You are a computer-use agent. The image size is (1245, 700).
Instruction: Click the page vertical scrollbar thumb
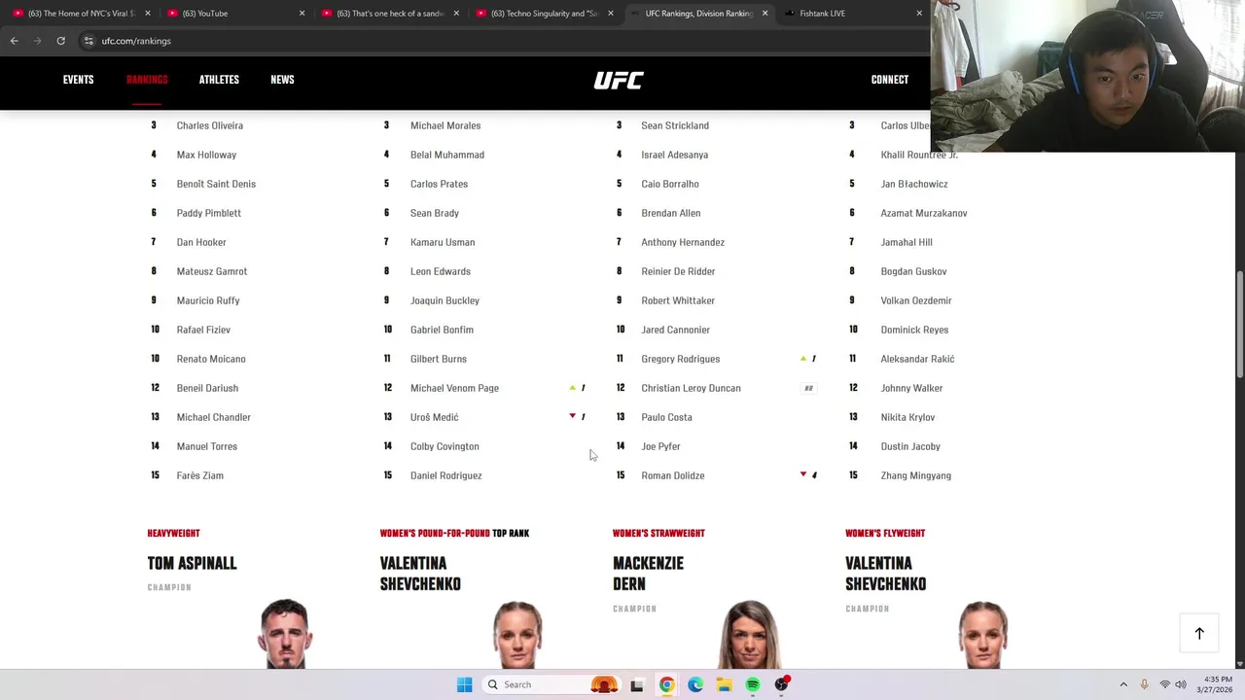(x=1239, y=326)
